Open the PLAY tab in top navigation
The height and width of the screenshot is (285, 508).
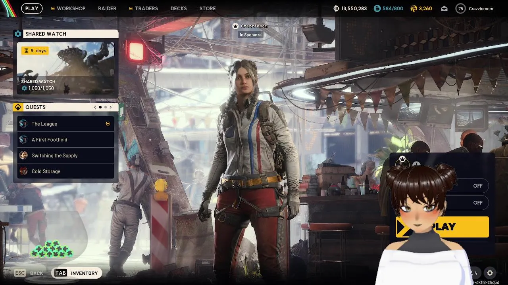32,8
